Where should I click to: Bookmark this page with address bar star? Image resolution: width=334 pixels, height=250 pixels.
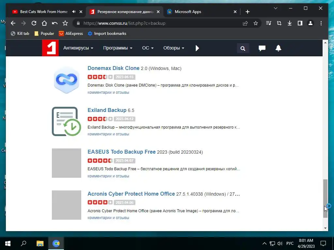point(256,23)
